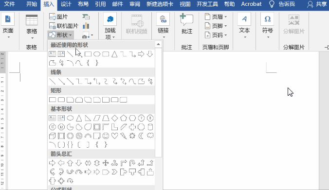This screenshot has height=190, width=329.
Task: Select the cross shape in basic shapes
Action: 132,127
